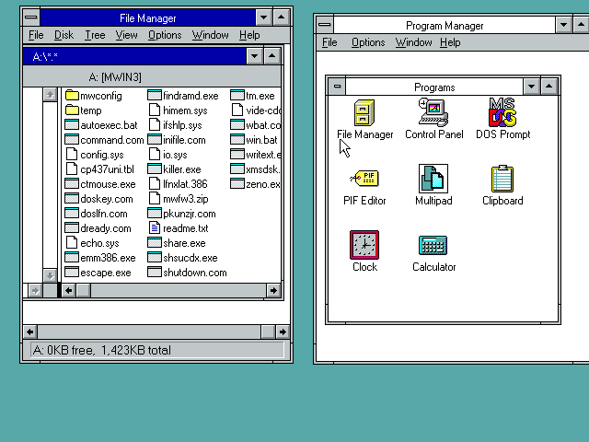Open the Calculator icon
The height and width of the screenshot is (442, 589).
tap(433, 245)
